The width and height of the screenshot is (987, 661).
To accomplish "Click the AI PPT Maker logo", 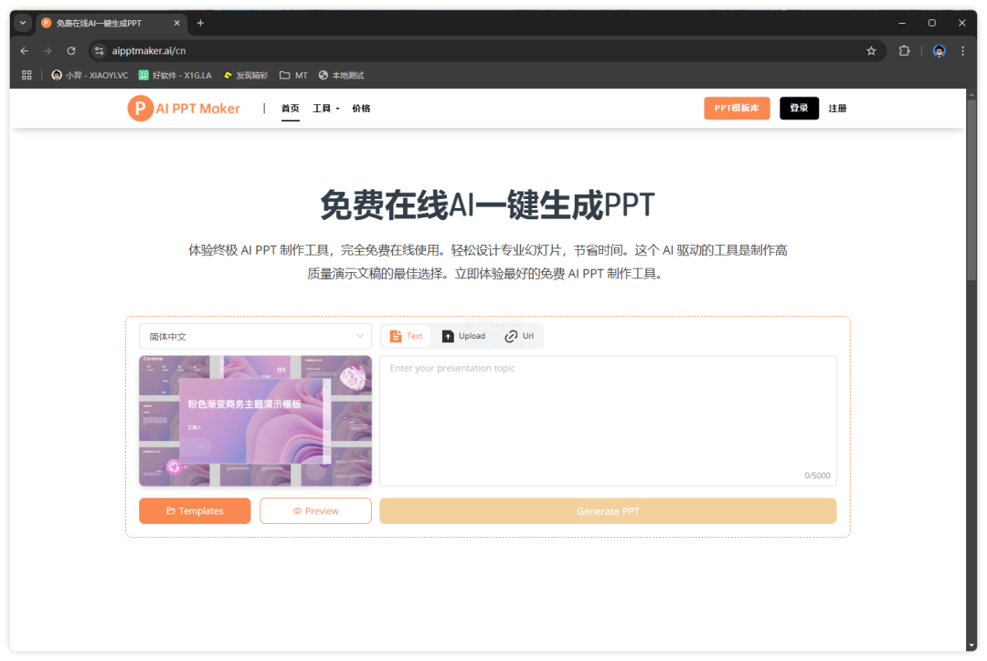I will pos(184,108).
